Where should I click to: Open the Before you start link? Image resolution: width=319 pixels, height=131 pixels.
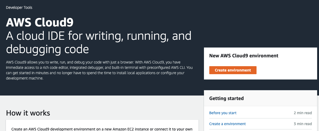(x=223, y=113)
